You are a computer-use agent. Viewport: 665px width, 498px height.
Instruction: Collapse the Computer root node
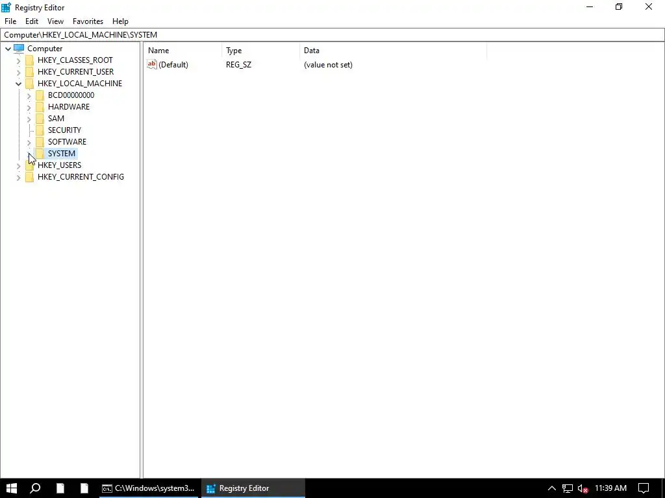(8, 49)
